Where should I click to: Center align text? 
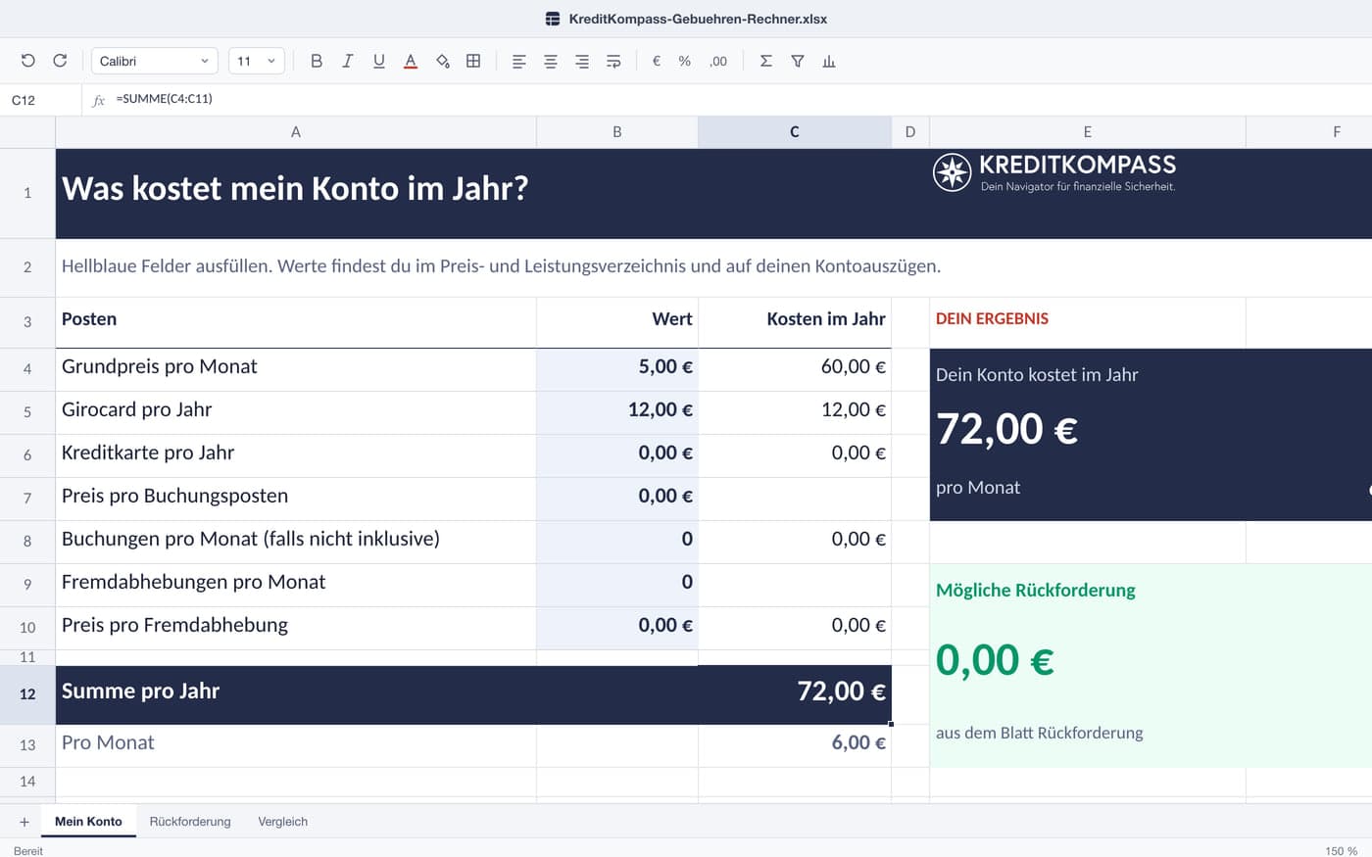point(551,61)
